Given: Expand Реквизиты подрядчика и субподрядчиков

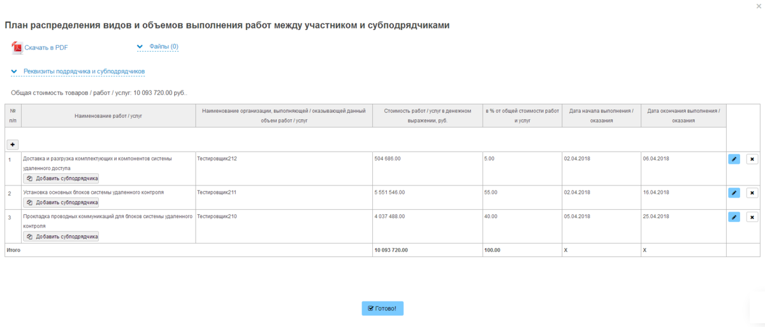Looking at the screenshot, I should coord(84,71).
